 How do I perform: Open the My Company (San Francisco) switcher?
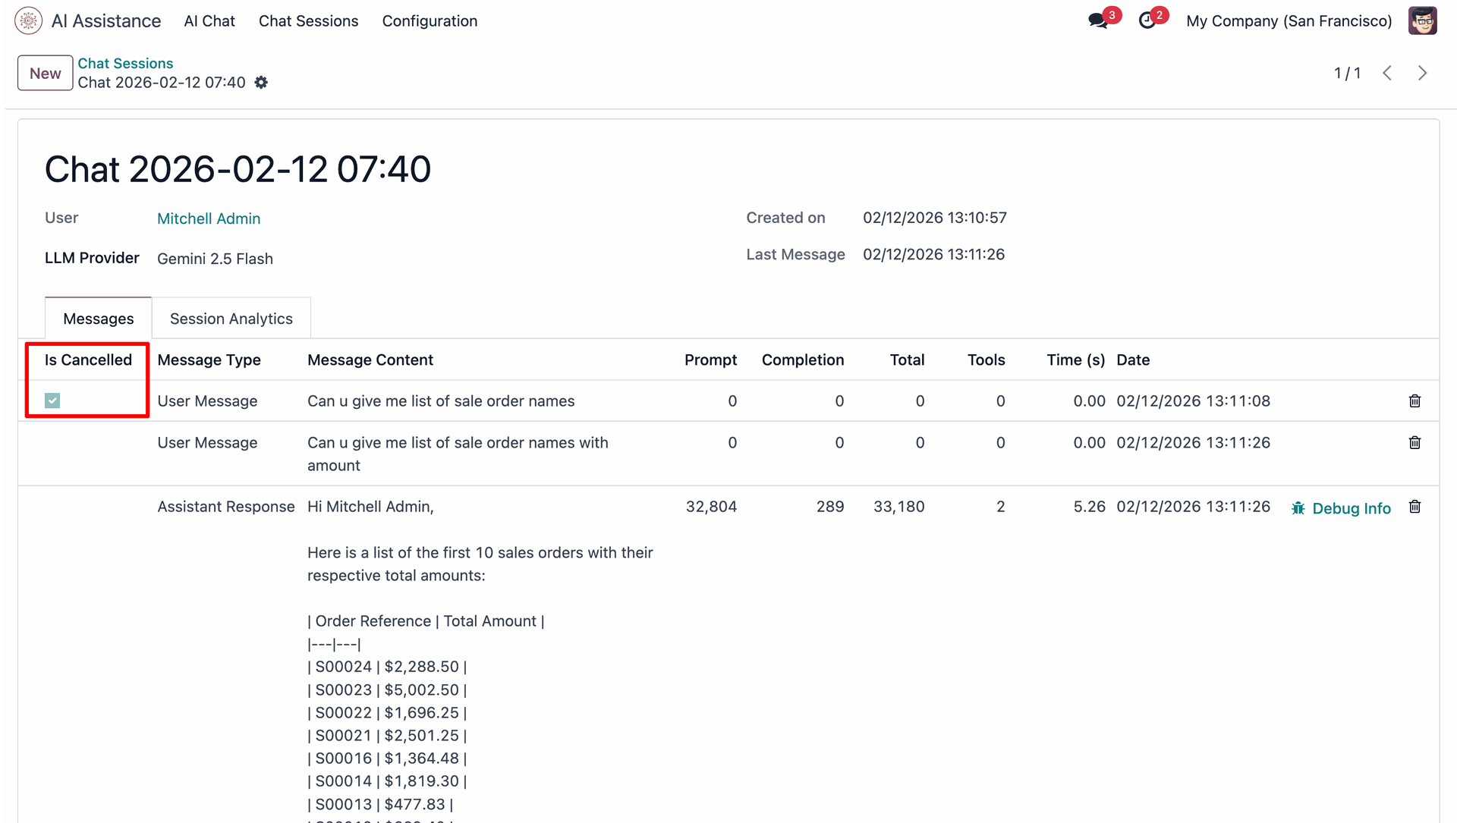click(1289, 20)
